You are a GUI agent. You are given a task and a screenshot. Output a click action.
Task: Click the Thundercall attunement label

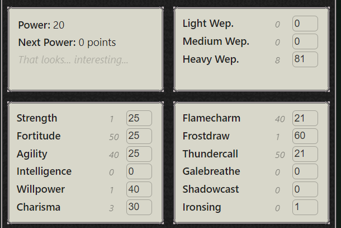pos(211,154)
